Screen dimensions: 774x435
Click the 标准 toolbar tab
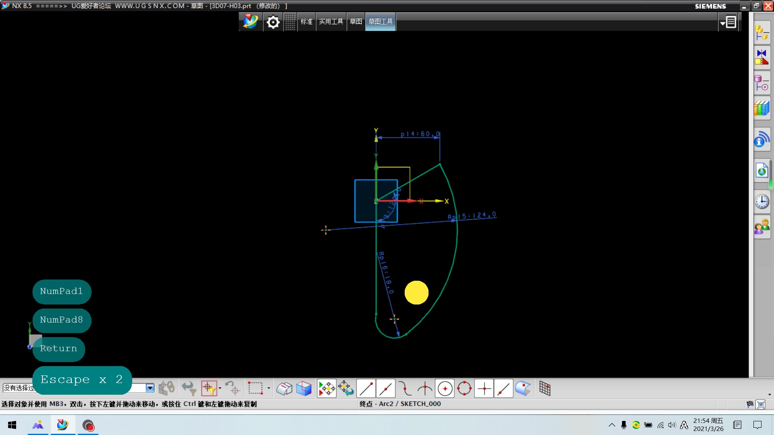(306, 22)
